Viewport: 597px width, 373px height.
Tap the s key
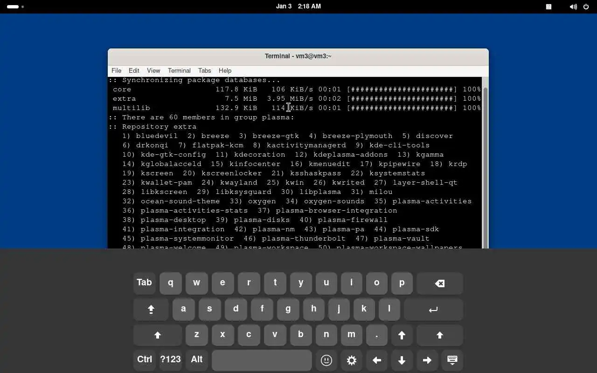pos(210,309)
